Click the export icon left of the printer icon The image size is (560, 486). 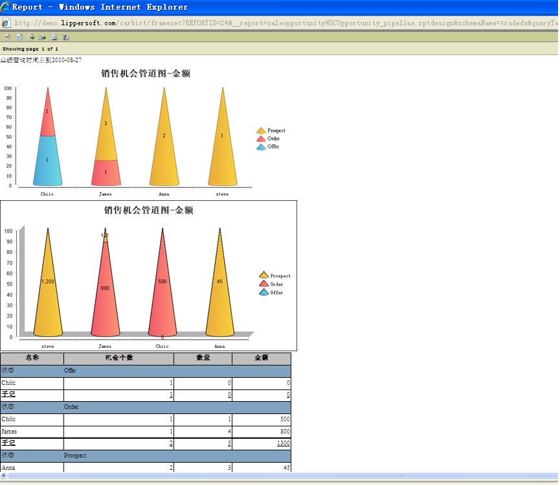43,37
